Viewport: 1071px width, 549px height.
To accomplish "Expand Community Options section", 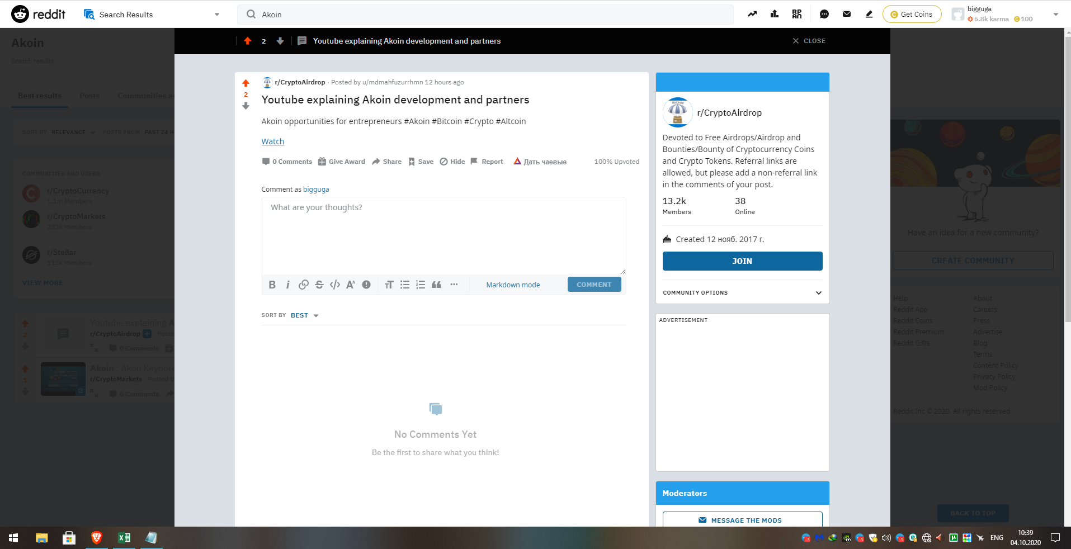I will click(x=742, y=292).
